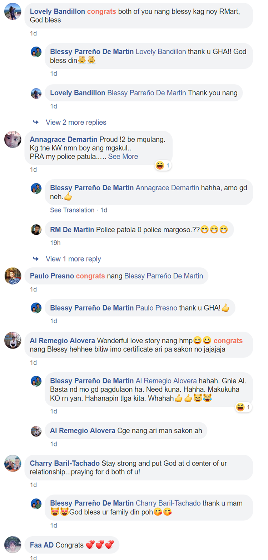
Task: Expand View 1 more reply
Action: click(73, 259)
